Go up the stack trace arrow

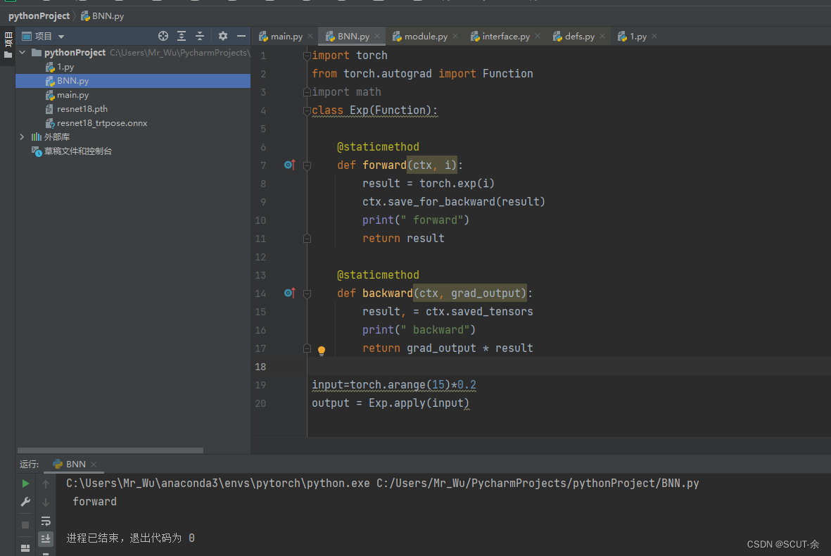tap(46, 484)
